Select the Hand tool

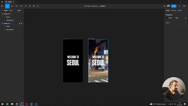click(x=34, y=6)
